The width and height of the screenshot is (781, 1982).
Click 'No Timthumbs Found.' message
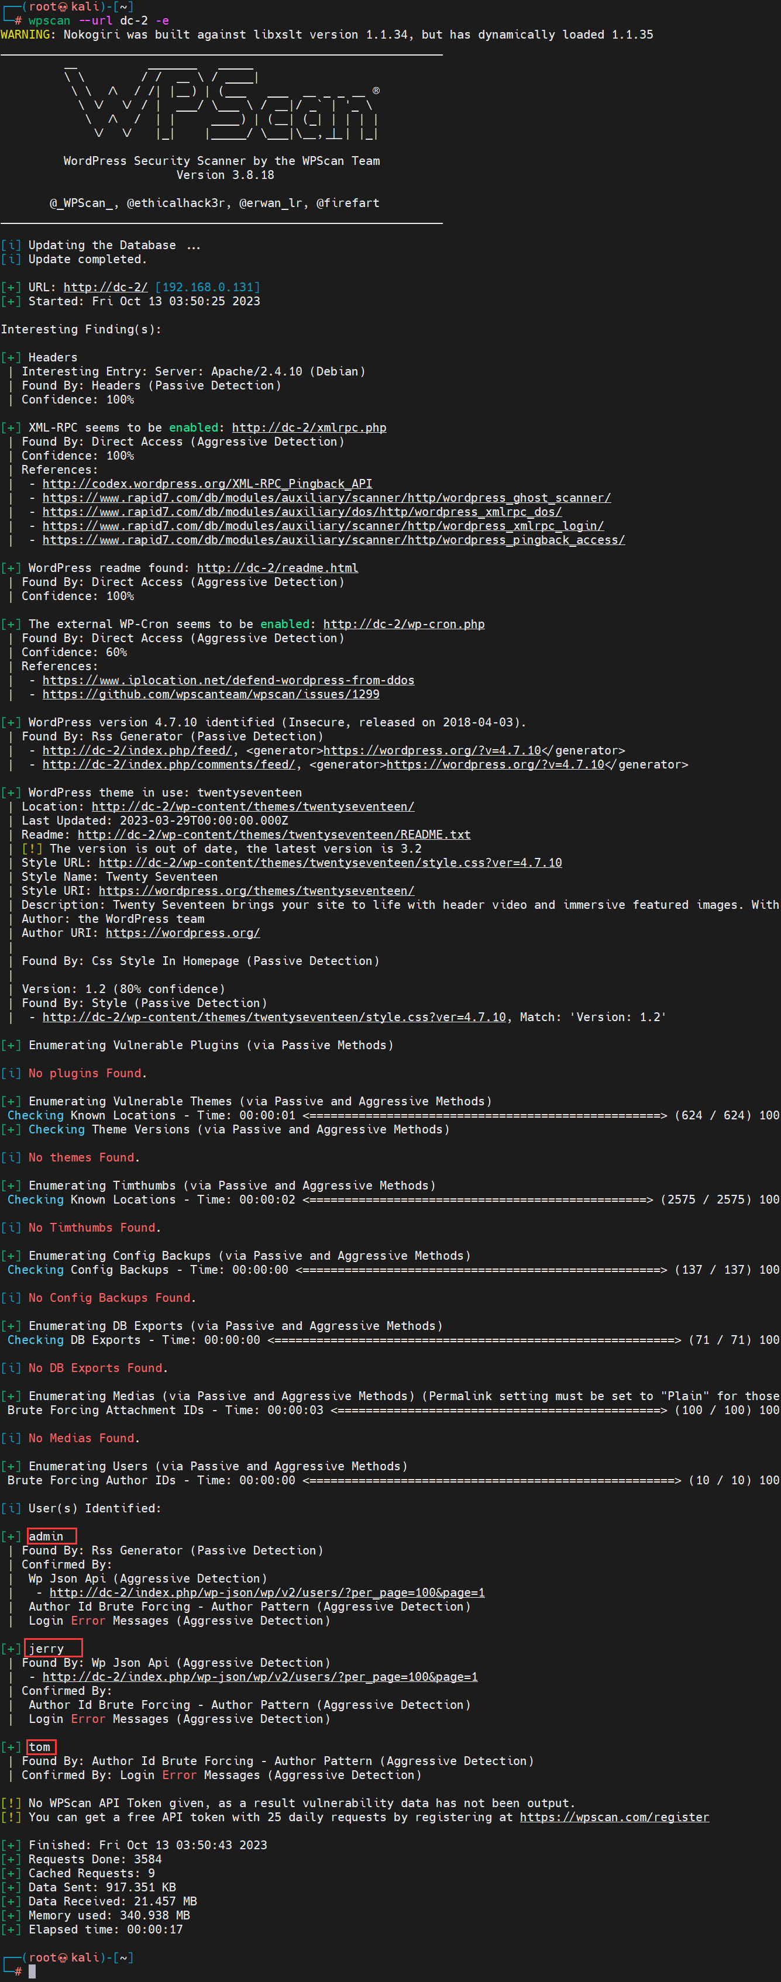pyautogui.click(x=95, y=1228)
